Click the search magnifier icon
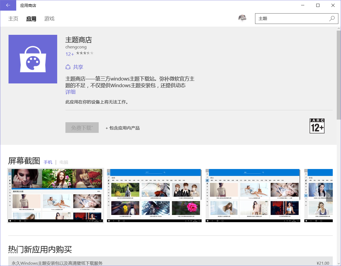Screen dimensions: 341x266 pyautogui.click(x=332, y=19)
